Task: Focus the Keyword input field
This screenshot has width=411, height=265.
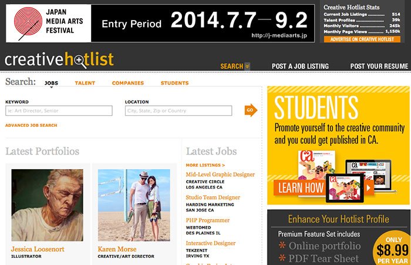Action: pos(59,110)
